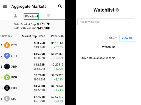Open the user profile icon tab
141x105 pixels.
(16, 16)
